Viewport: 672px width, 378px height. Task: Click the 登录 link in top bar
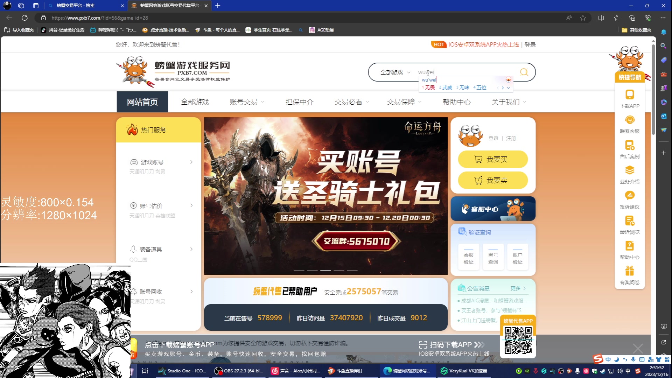click(530, 44)
